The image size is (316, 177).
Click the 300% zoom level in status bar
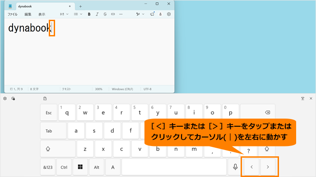coord(99,89)
